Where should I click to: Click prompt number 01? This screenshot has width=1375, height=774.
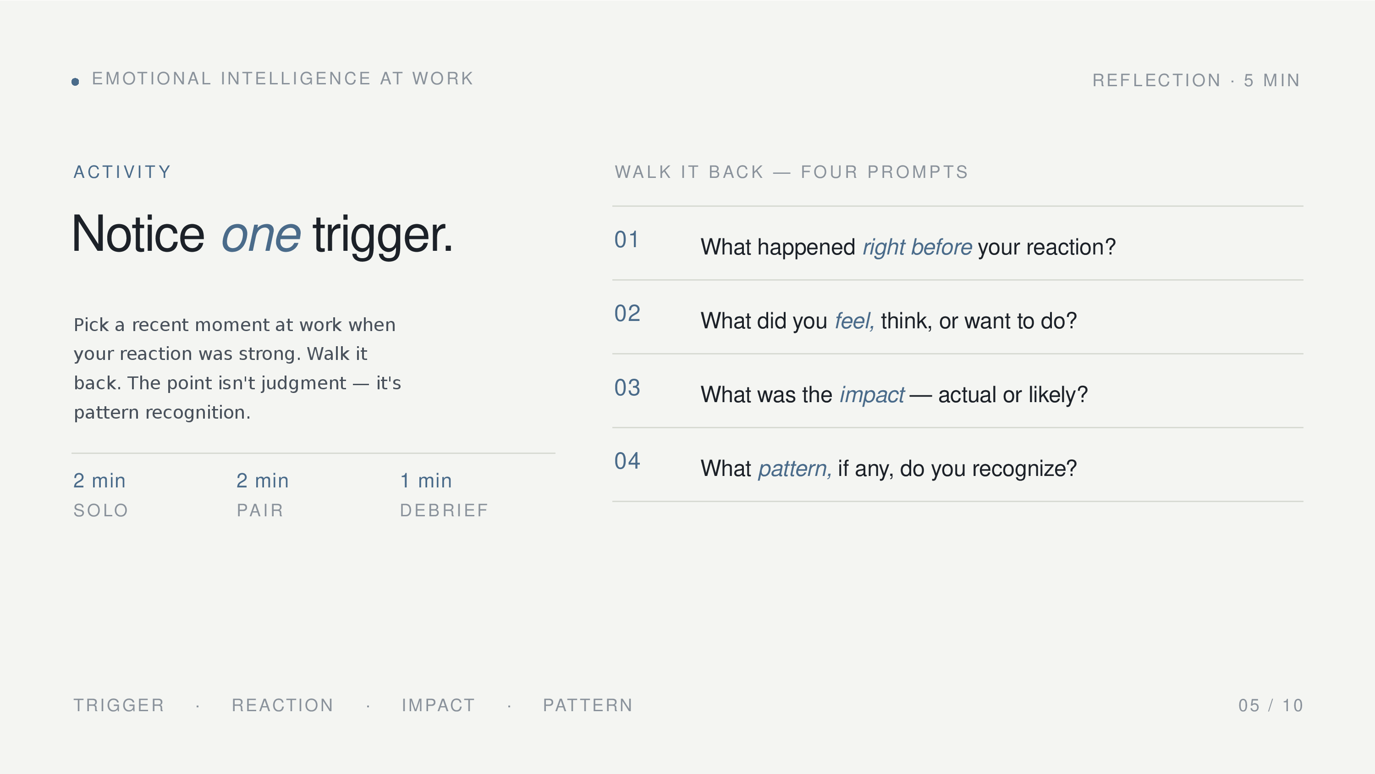627,240
